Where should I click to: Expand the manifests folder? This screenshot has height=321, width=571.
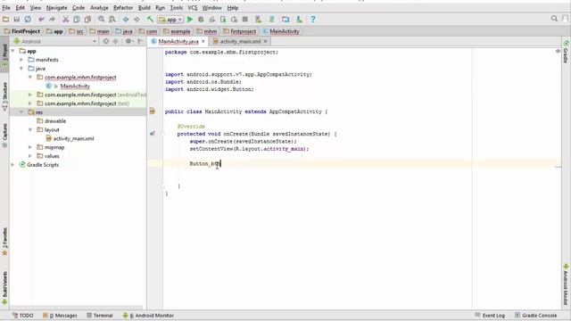coord(21,60)
